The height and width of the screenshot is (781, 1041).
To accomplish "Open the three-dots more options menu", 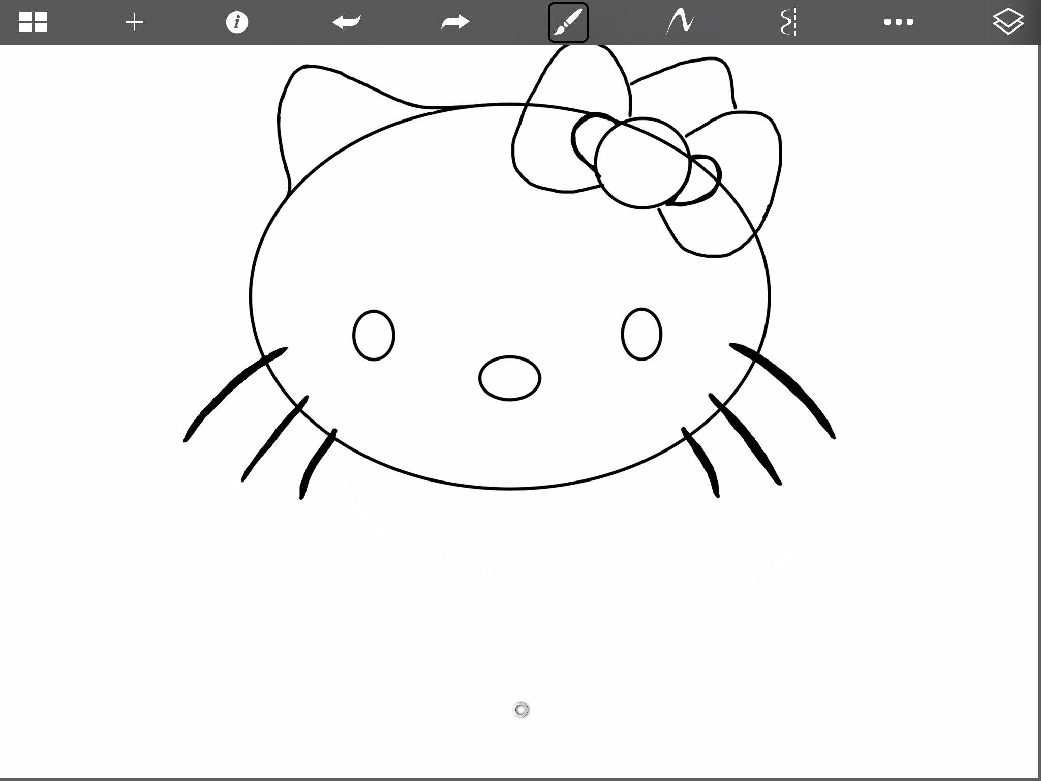I will pyautogui.click(x=898, y=22).
